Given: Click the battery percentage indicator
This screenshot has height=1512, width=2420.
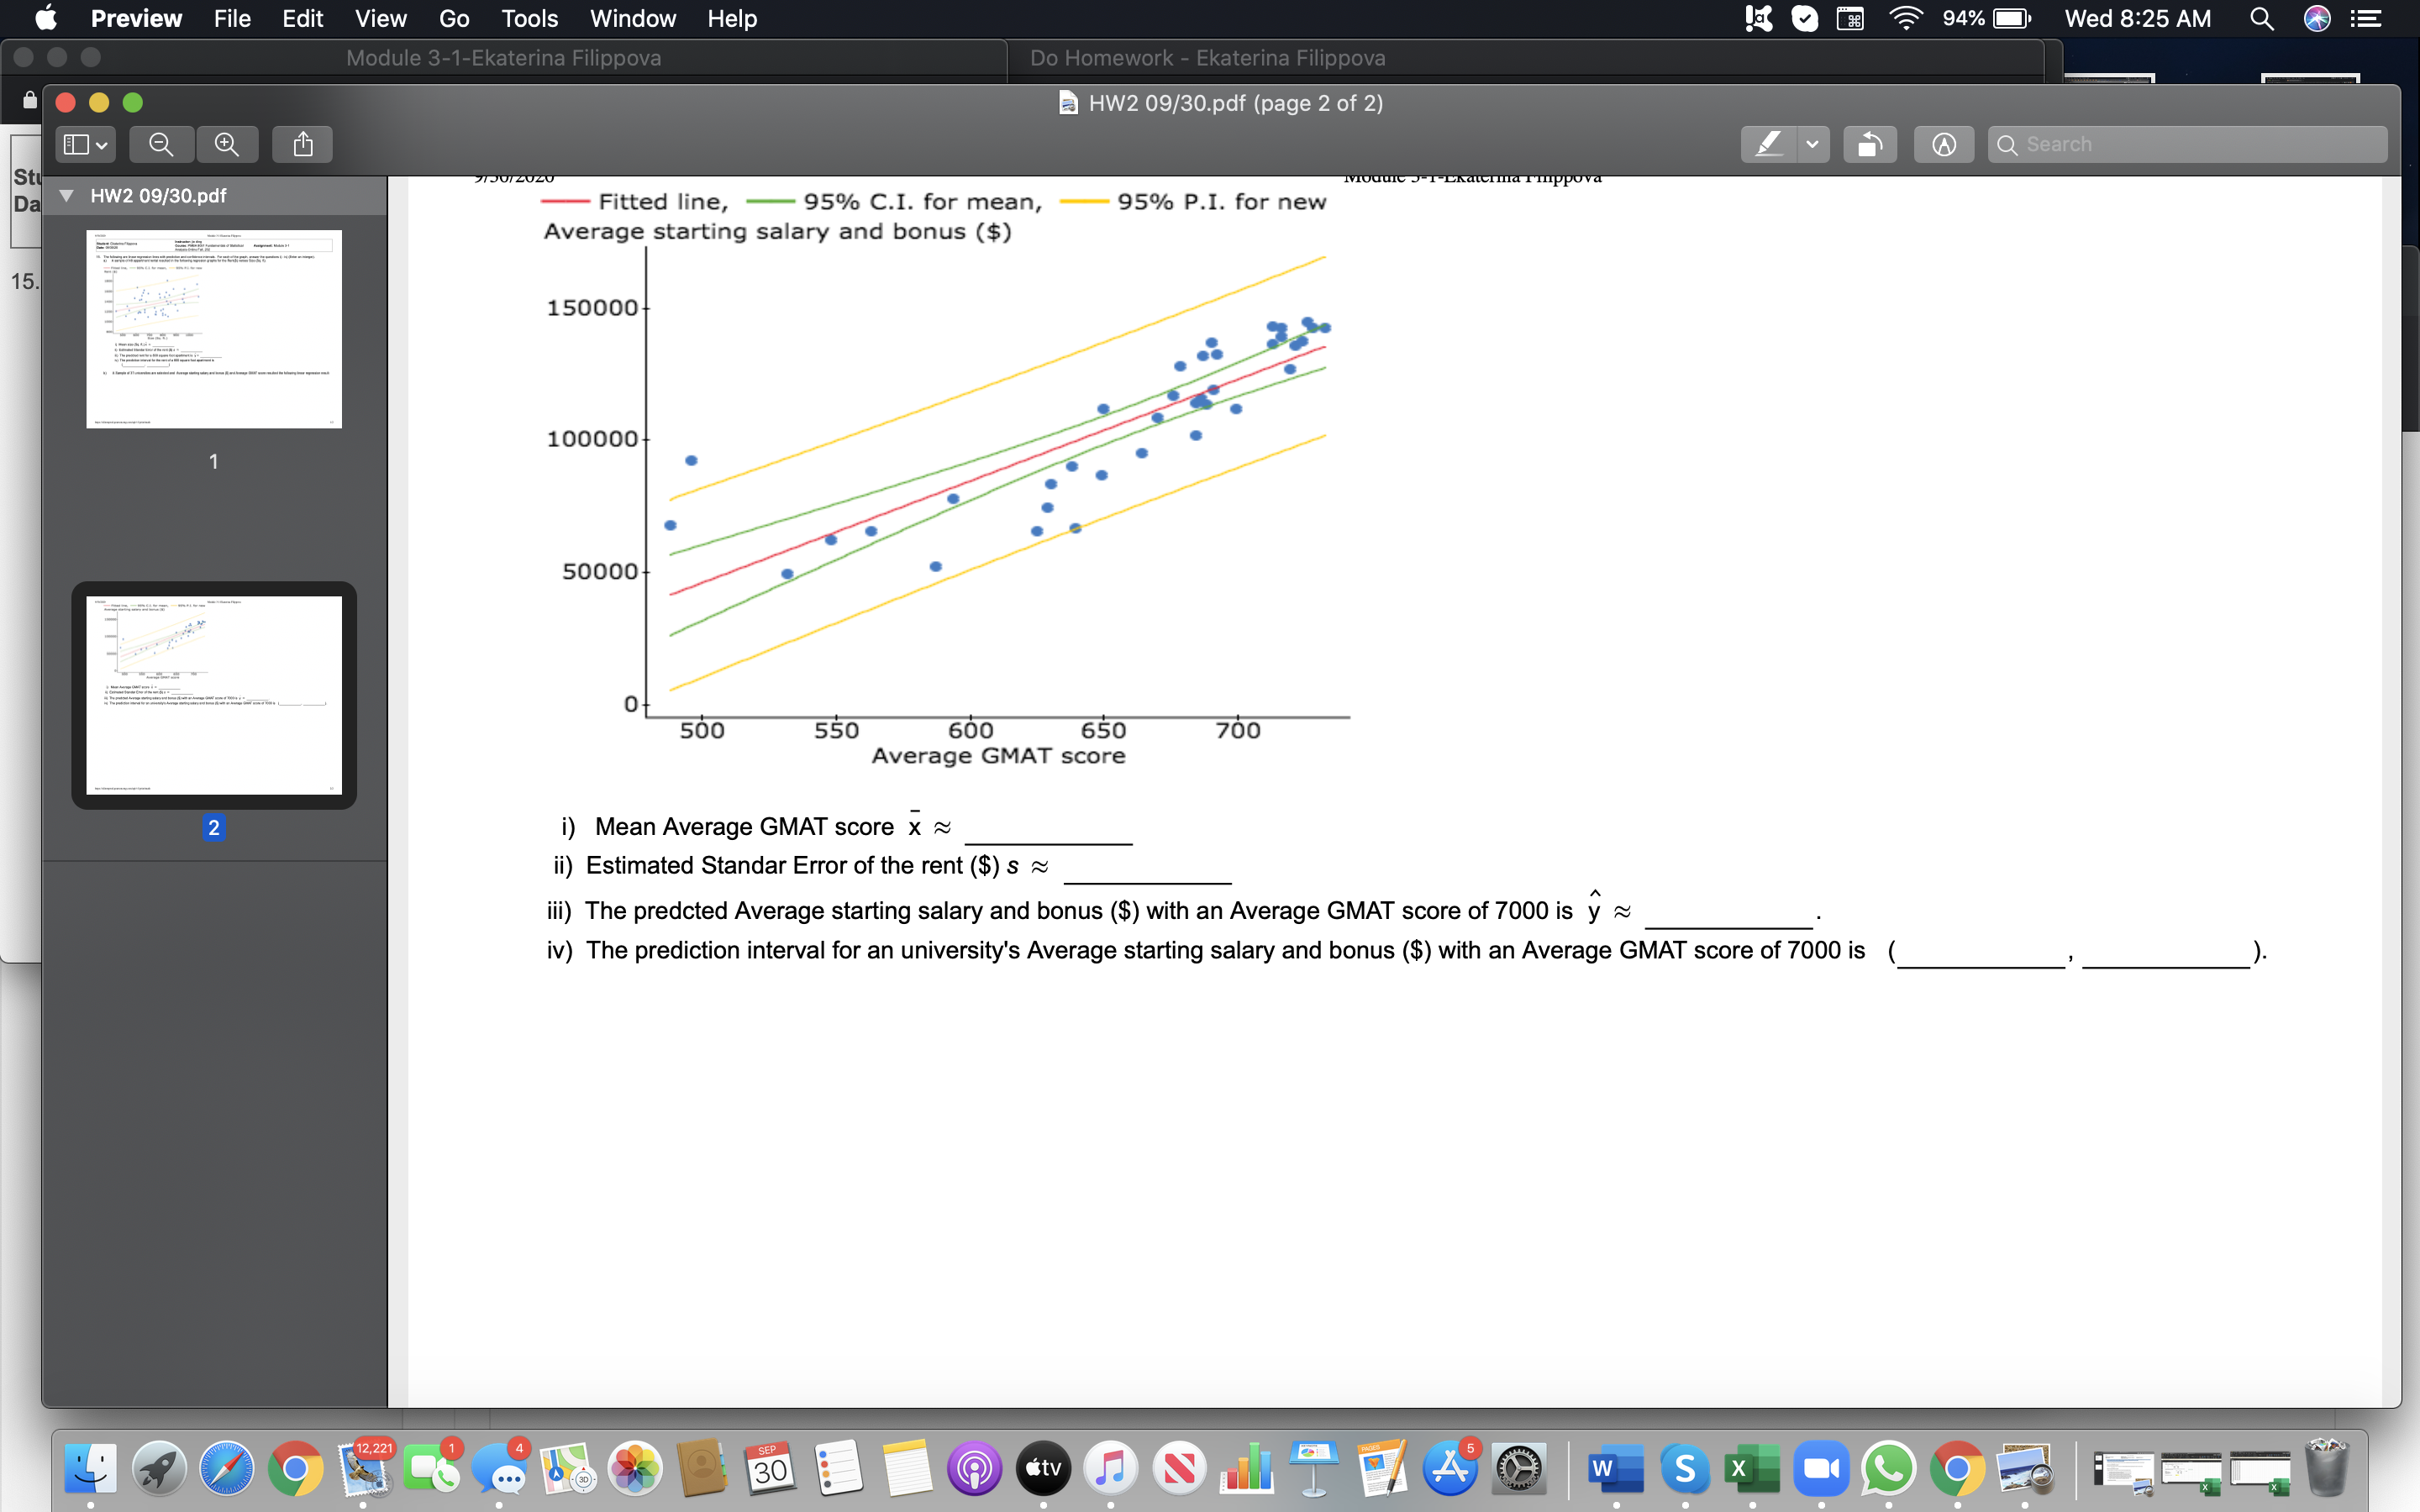Looking at the screenshot, I should (1963, 19).
